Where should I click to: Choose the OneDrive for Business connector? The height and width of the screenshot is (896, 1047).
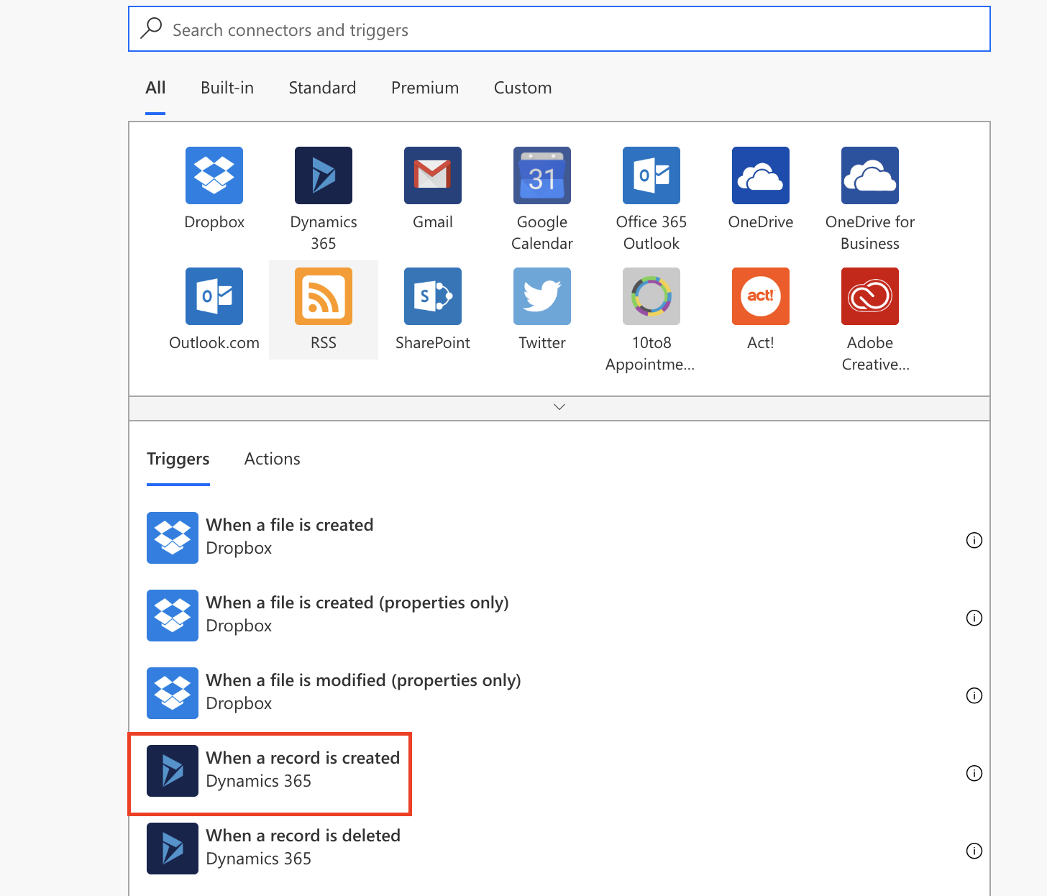[x=870, y=175]
